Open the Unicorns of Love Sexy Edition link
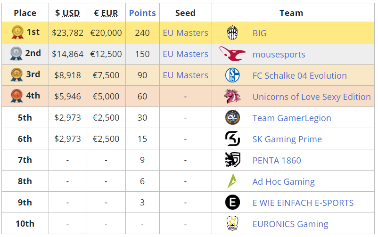This screenshot has width=378, height=237. 311,97
